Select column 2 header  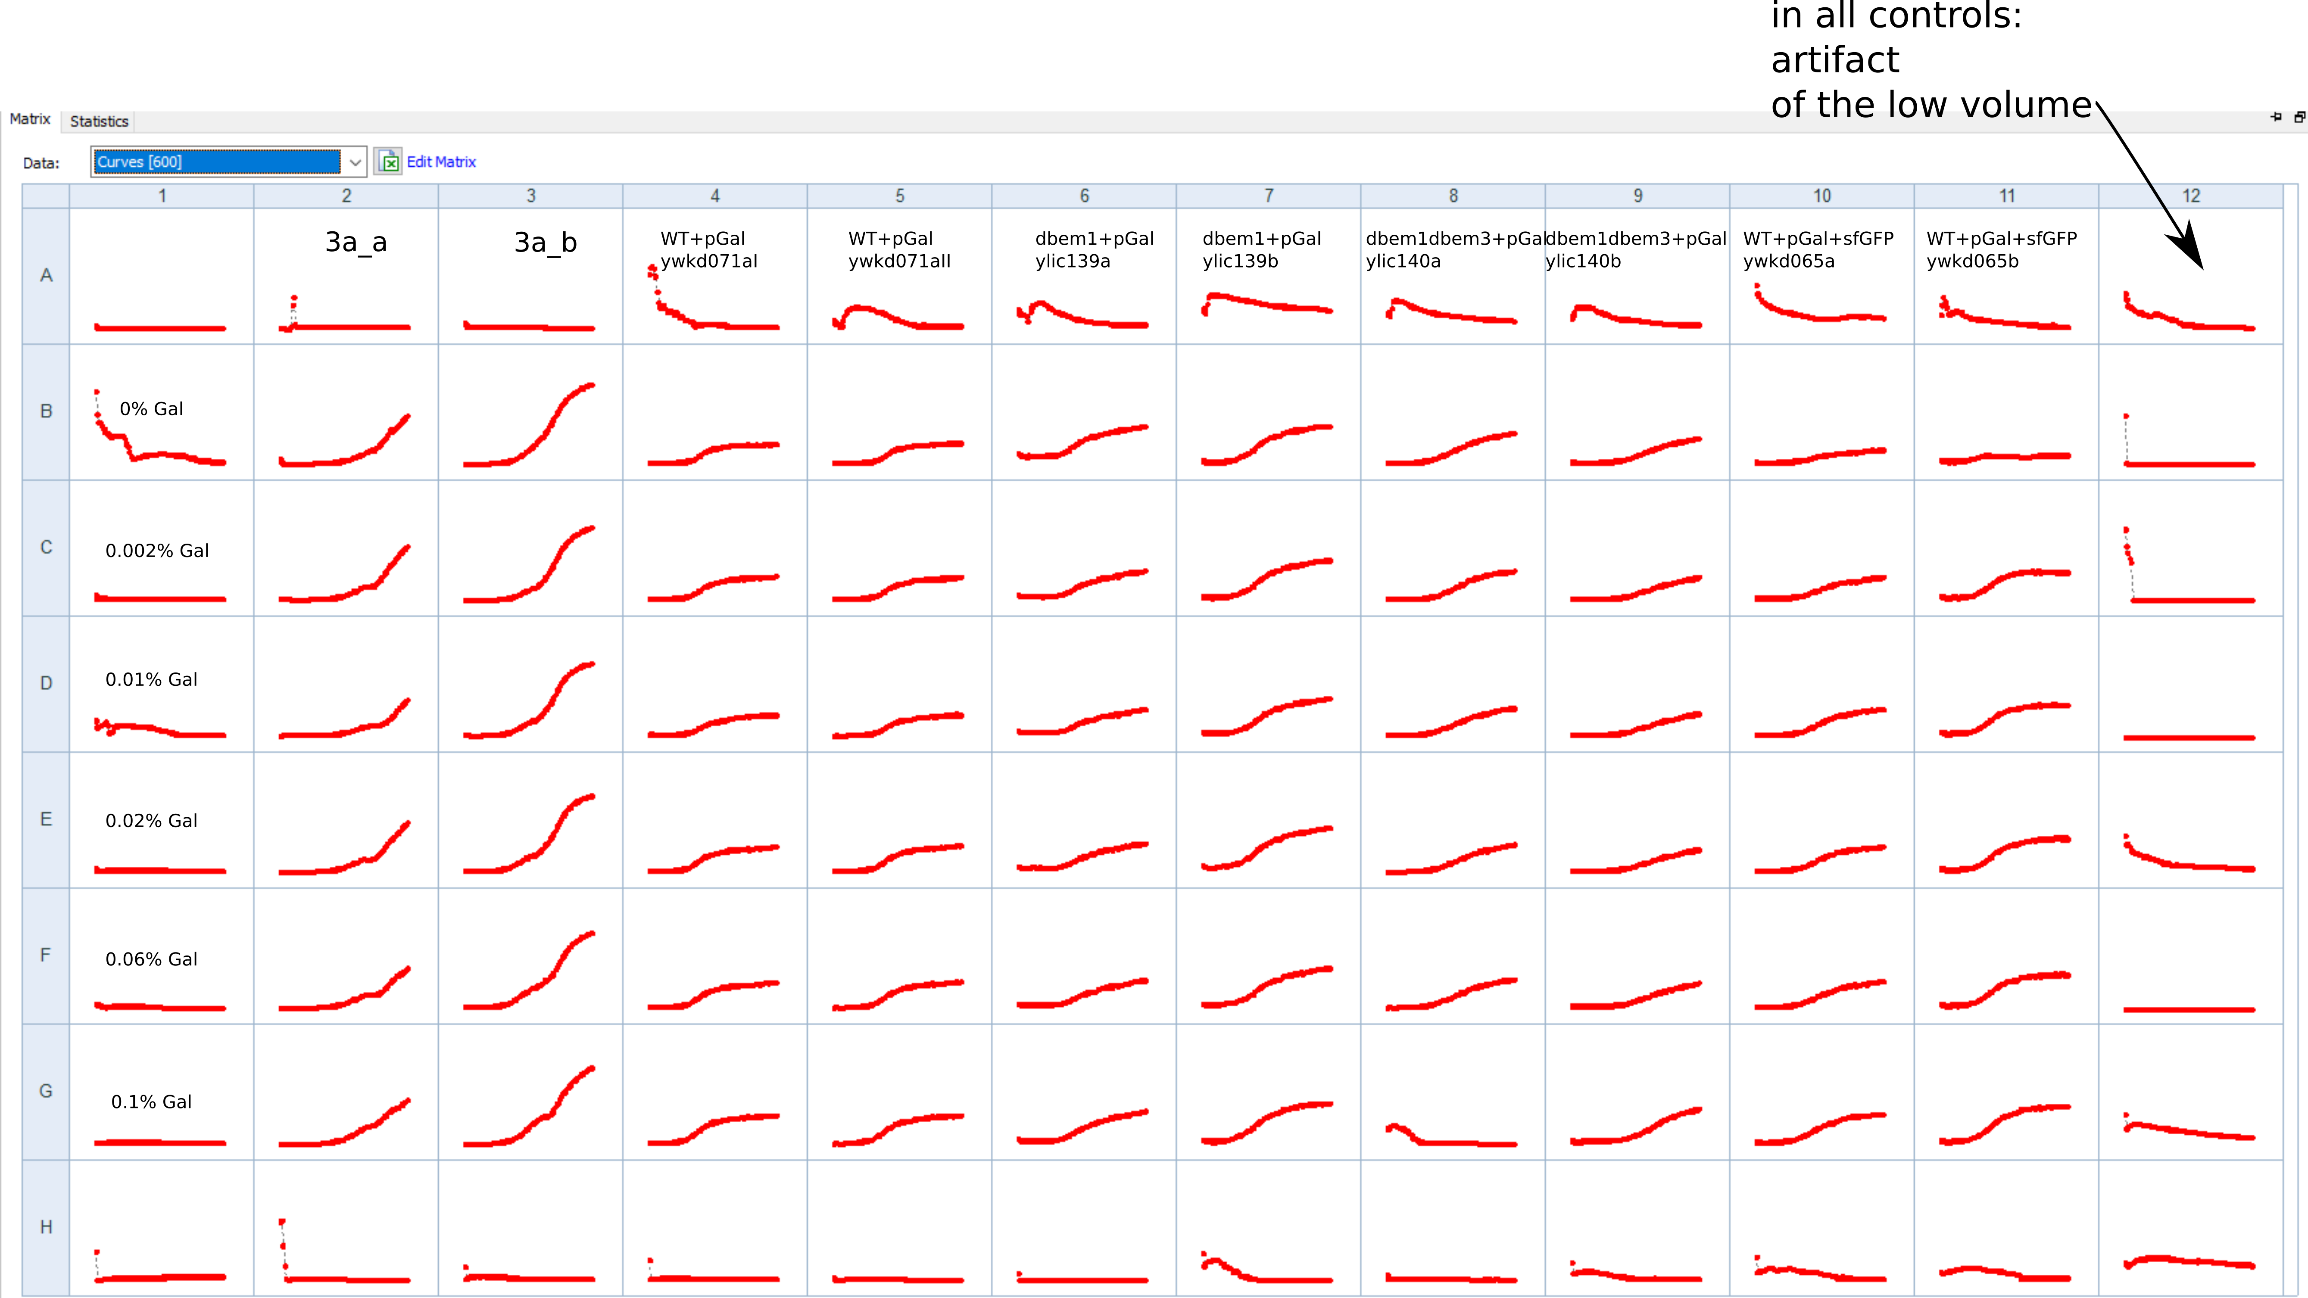(x=347, y=195)
